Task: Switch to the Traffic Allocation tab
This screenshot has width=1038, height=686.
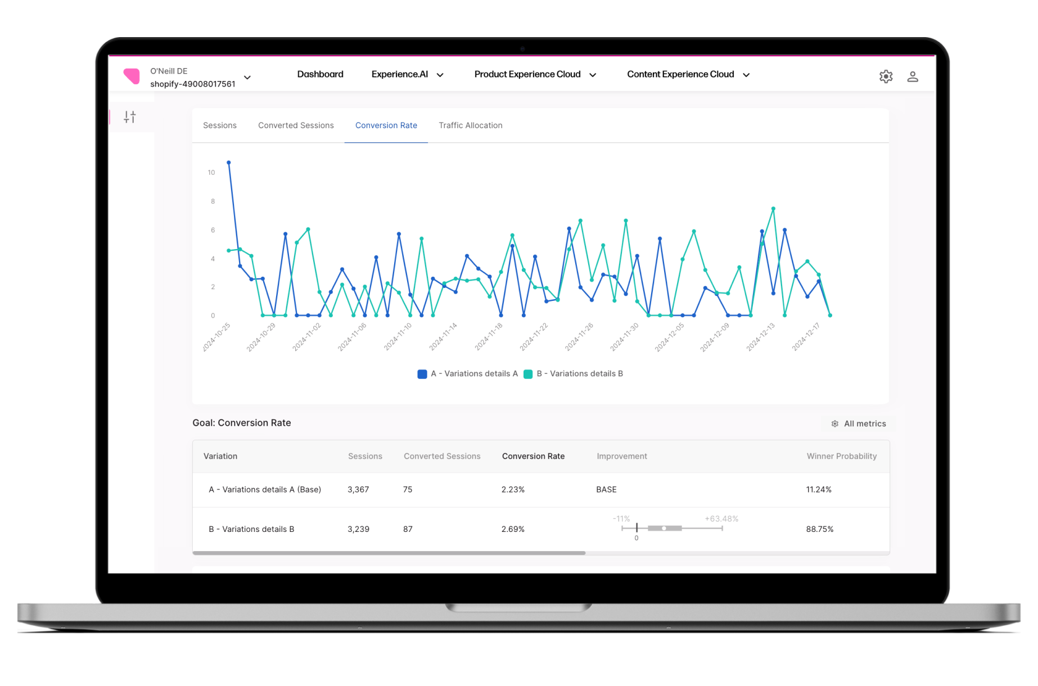Action: point(471,125)
